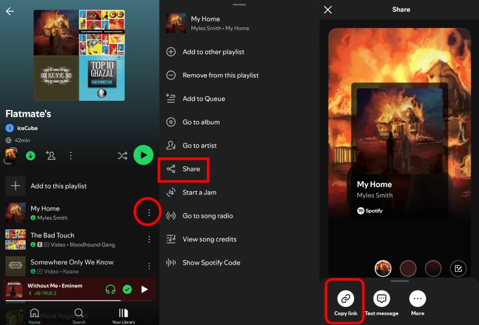Tap the Jam icon beside Start a Jam
The image size is (479, 325).
(171, 192)
